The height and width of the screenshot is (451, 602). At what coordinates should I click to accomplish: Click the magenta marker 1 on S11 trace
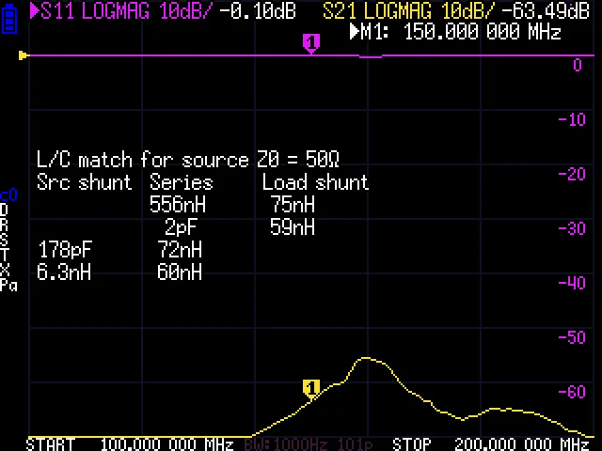pos(311,43)
